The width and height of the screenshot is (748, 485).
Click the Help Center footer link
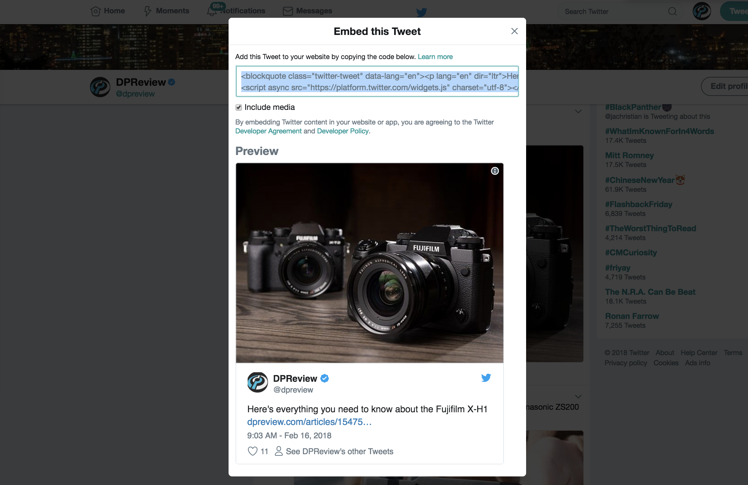coord(699,353)
